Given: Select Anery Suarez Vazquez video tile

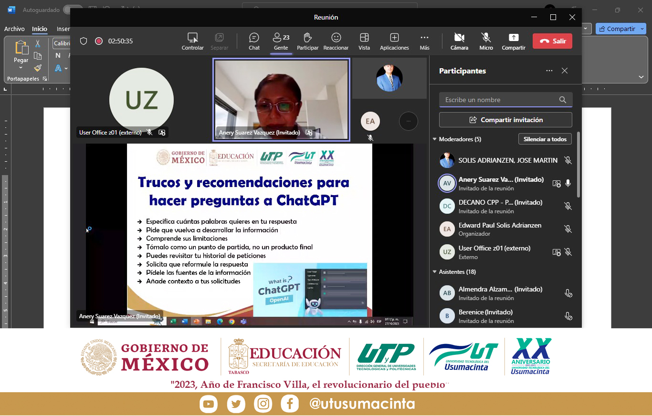Looking at the screenshot, I should 281,100.
